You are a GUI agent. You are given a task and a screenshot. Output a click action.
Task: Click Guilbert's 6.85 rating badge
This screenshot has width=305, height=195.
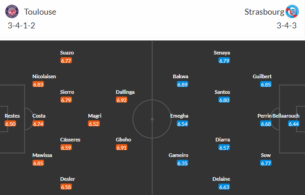pyautogui.click(x=266, y=84)
